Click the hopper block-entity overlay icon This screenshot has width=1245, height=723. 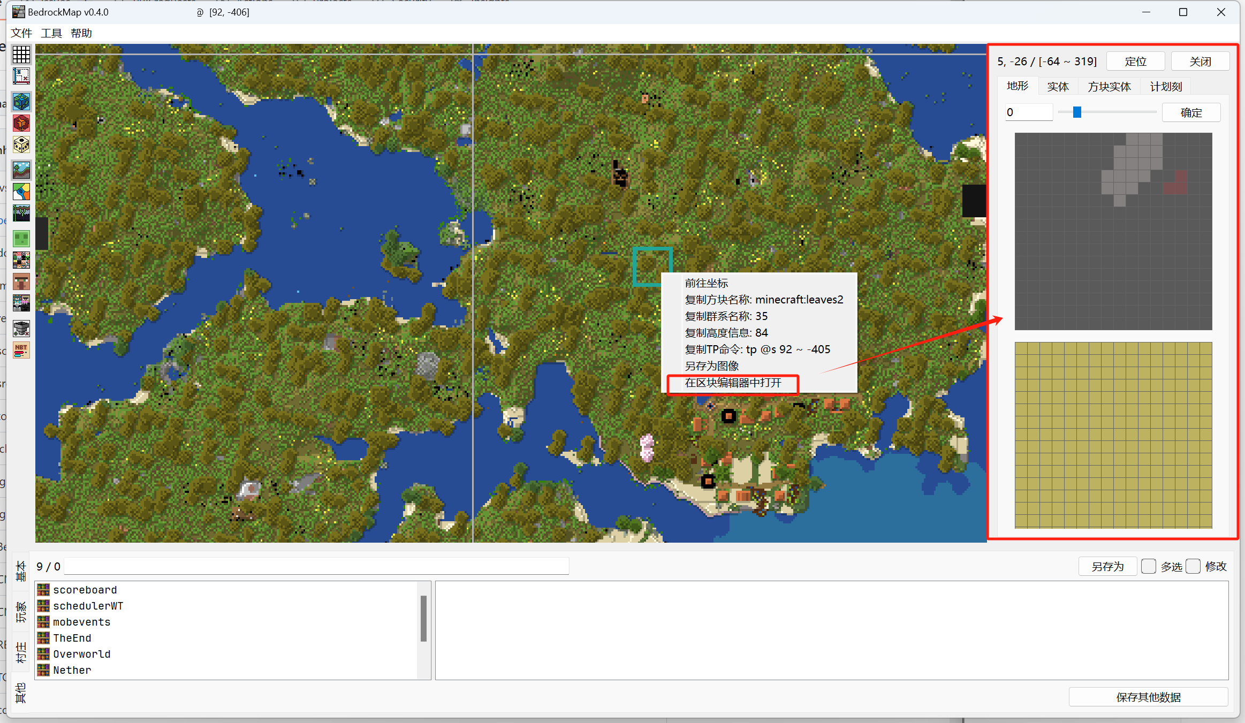21,329
